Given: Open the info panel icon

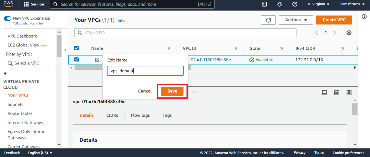Looking at the screenshot, I should [364, 17].
